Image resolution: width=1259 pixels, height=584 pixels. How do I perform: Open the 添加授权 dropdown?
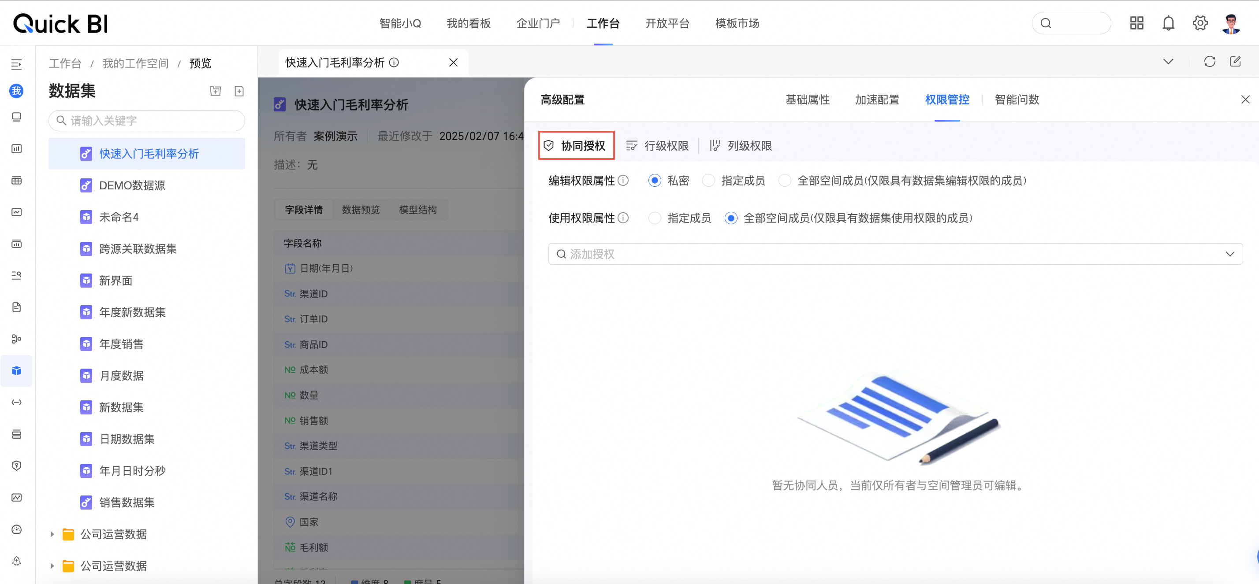[x=895, y=254]
